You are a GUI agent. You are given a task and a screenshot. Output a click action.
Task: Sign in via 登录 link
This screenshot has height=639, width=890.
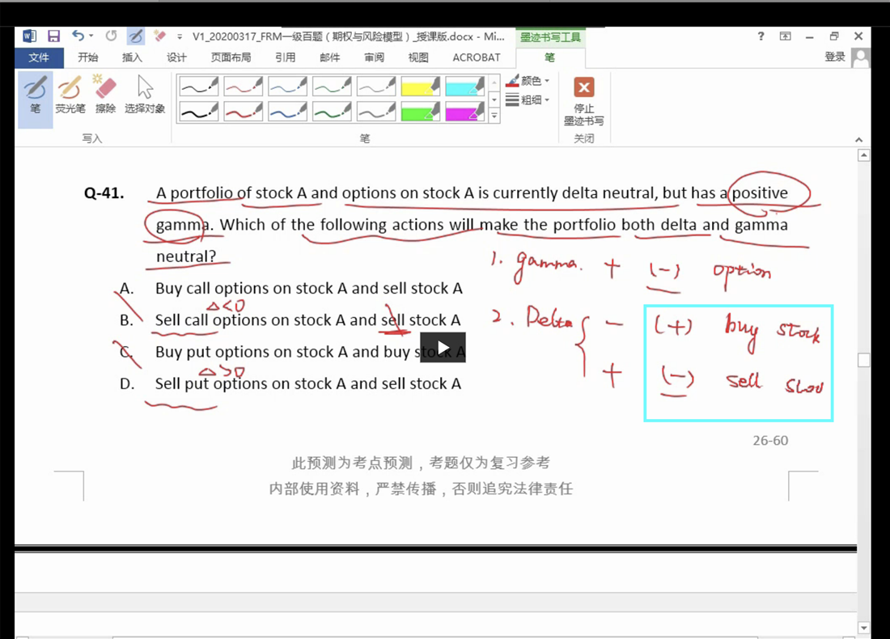click(834, 57)
